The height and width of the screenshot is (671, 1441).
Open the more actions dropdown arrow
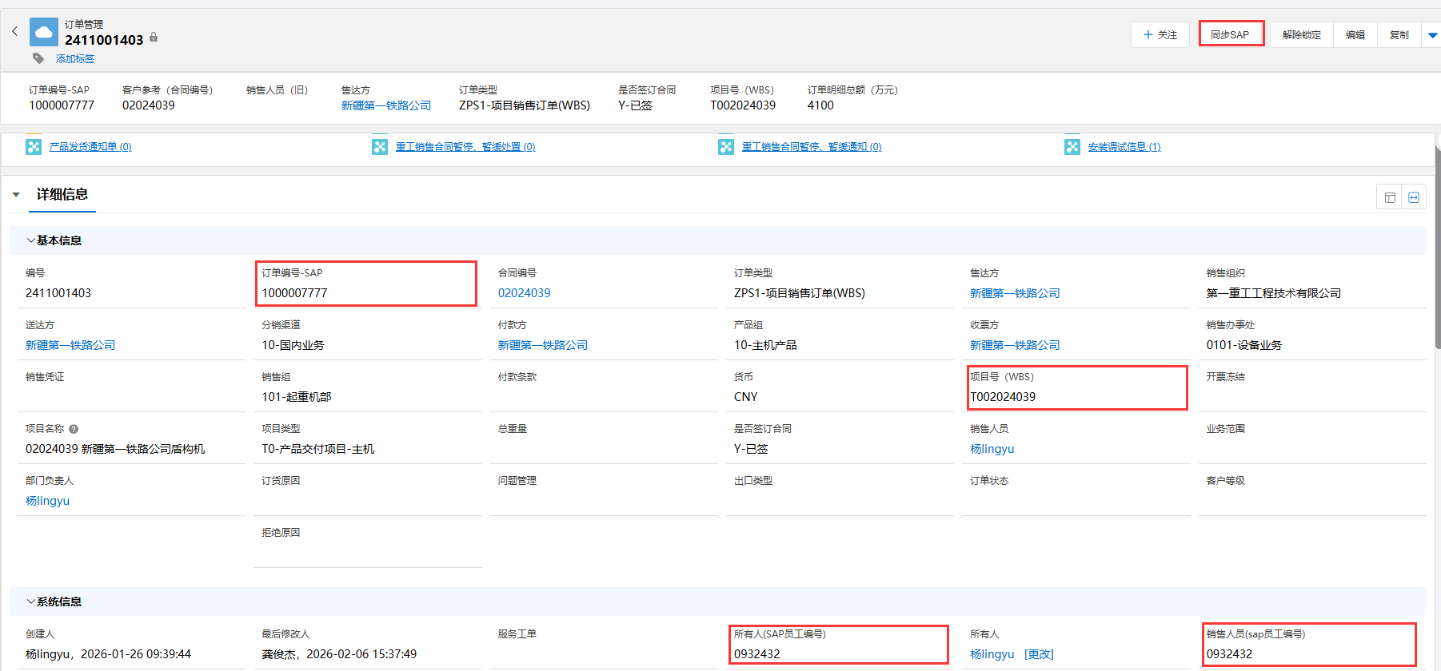pyautogui.click(x=1432, y=35)
